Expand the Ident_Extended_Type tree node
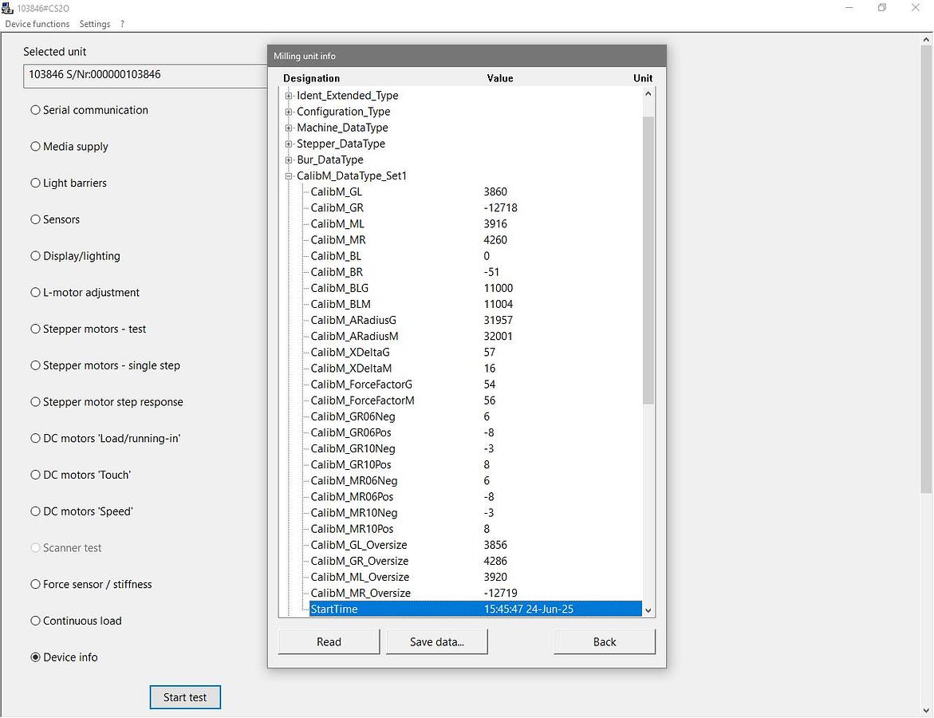This screenshot has height=718, width=934. coord(289,96)
